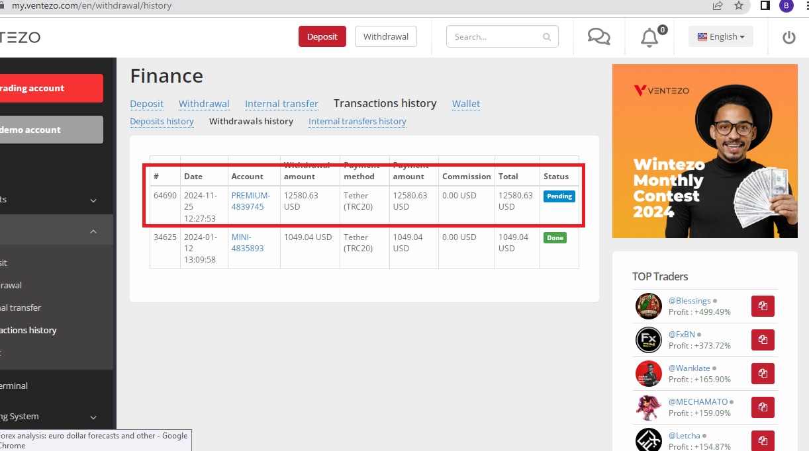809x451 pixels.
Task: Copy trader @Blessings using red button
Action: coord(763,306)
